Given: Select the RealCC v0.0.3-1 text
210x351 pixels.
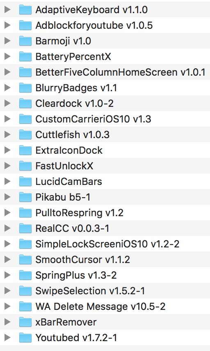Looking at the screenshot, I should click(72, 229).
